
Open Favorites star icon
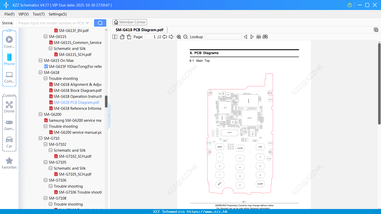[9, 163]
